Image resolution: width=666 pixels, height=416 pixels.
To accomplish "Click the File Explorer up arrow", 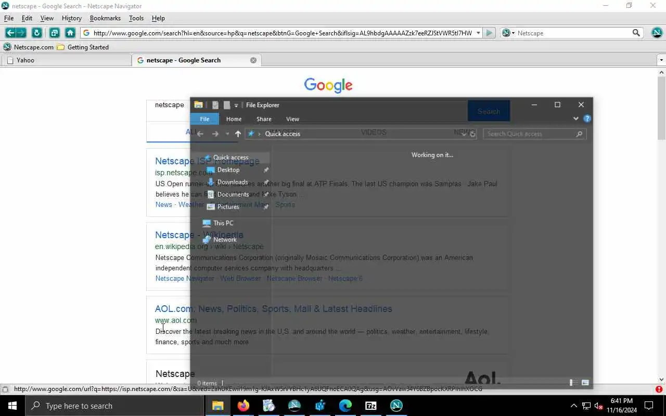I will pyautogui.click(x=238, y=134).
